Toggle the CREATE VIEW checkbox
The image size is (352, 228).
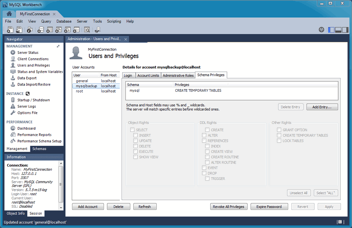207,151
